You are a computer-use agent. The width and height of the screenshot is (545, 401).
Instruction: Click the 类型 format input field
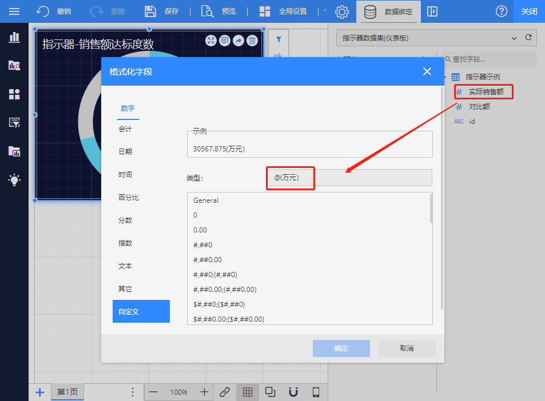click(x=349, y=178)
